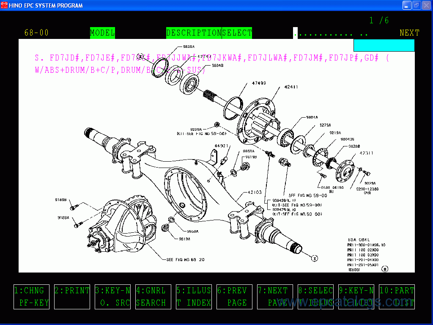This screenshot has width=433, height=325.
Task: Click SEE FIG NO 68-20 reference
Action: pos(185,259)
